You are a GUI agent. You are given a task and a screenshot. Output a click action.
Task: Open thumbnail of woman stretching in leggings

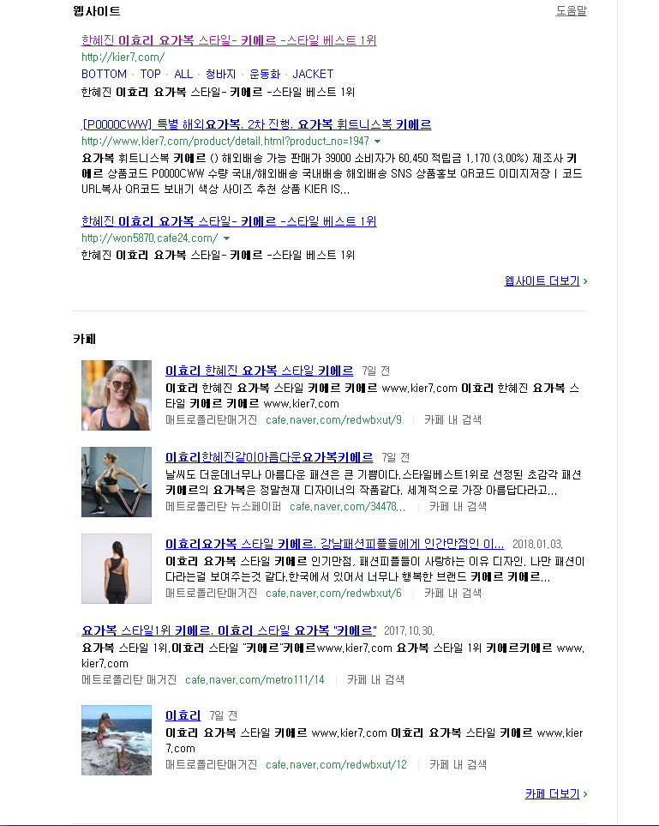117,482
